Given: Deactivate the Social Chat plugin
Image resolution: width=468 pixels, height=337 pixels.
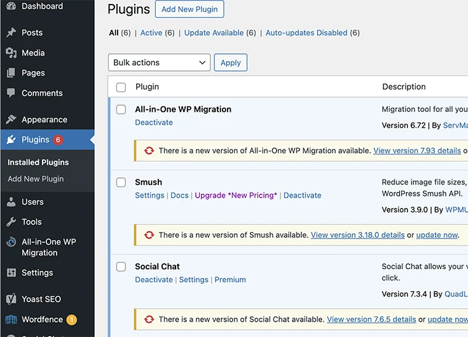Looking at the screenshot, I should tap(154, 280).
